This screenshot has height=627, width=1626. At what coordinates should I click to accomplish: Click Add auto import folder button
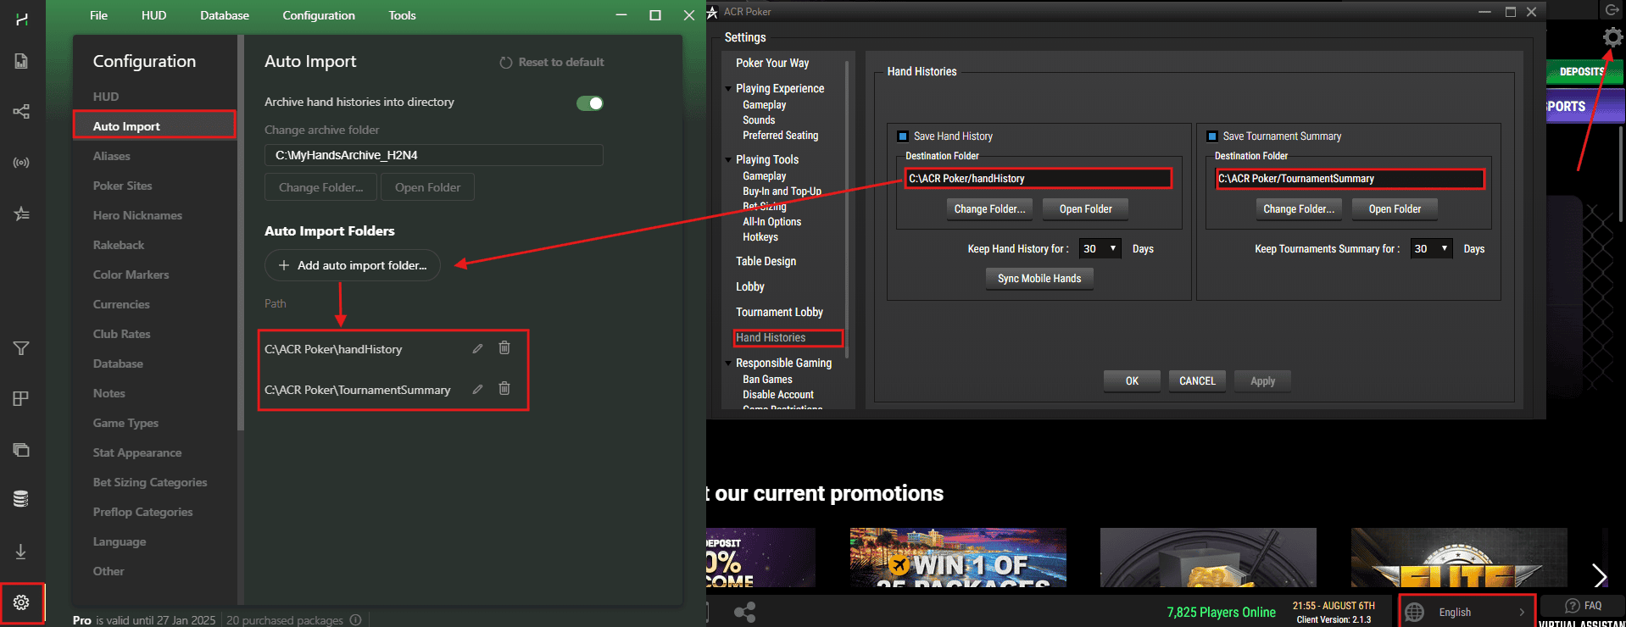353,265
